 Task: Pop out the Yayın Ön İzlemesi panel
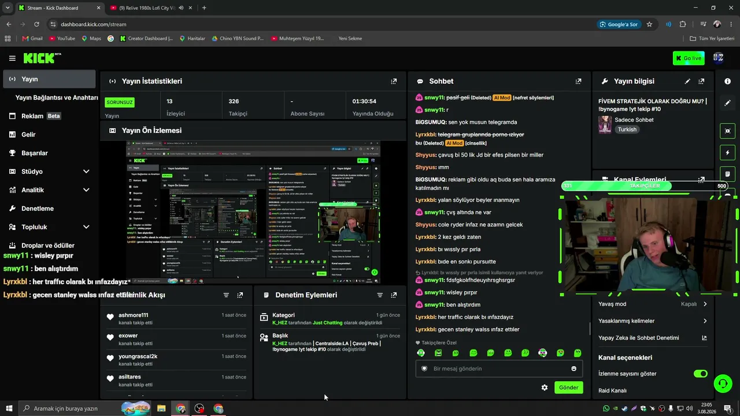394,131
